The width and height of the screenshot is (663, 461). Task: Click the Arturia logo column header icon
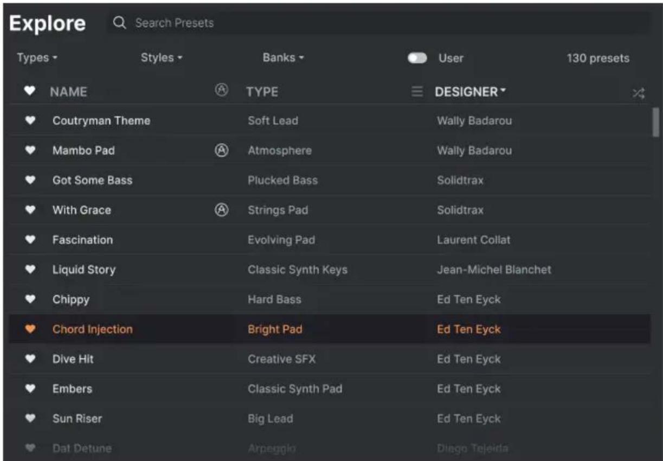221,91
